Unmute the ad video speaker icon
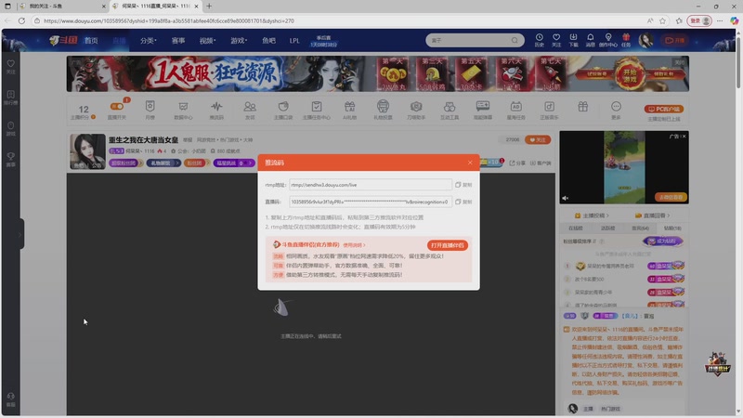 coord(566,198)
